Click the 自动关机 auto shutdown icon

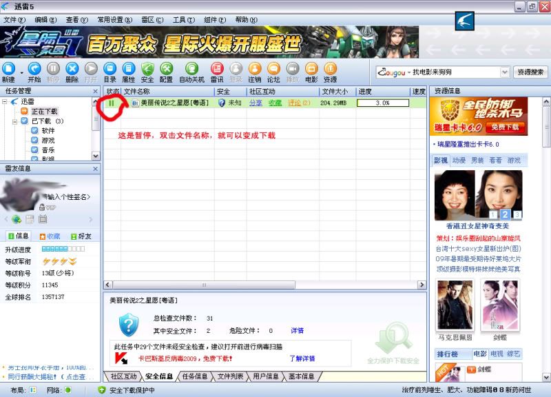(191, 69)
